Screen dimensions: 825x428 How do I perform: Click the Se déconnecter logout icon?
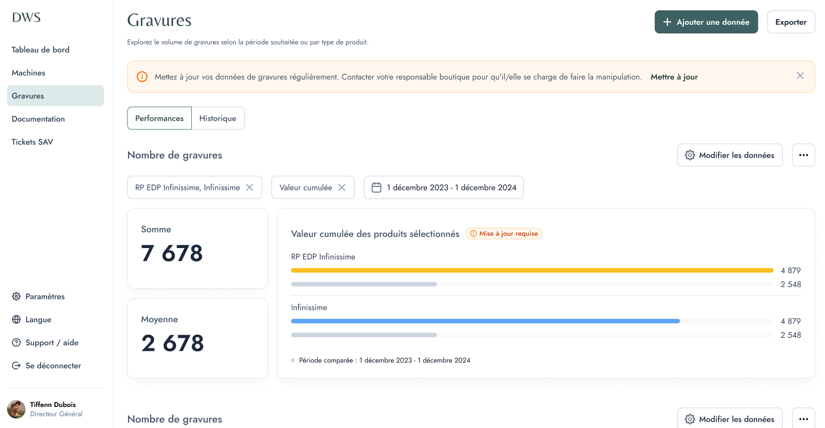tap(17, 365)
